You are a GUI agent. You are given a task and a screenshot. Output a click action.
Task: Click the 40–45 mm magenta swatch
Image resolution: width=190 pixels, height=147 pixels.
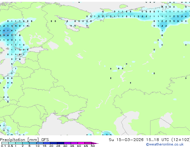pyautogui.click(x=81, y=143)
